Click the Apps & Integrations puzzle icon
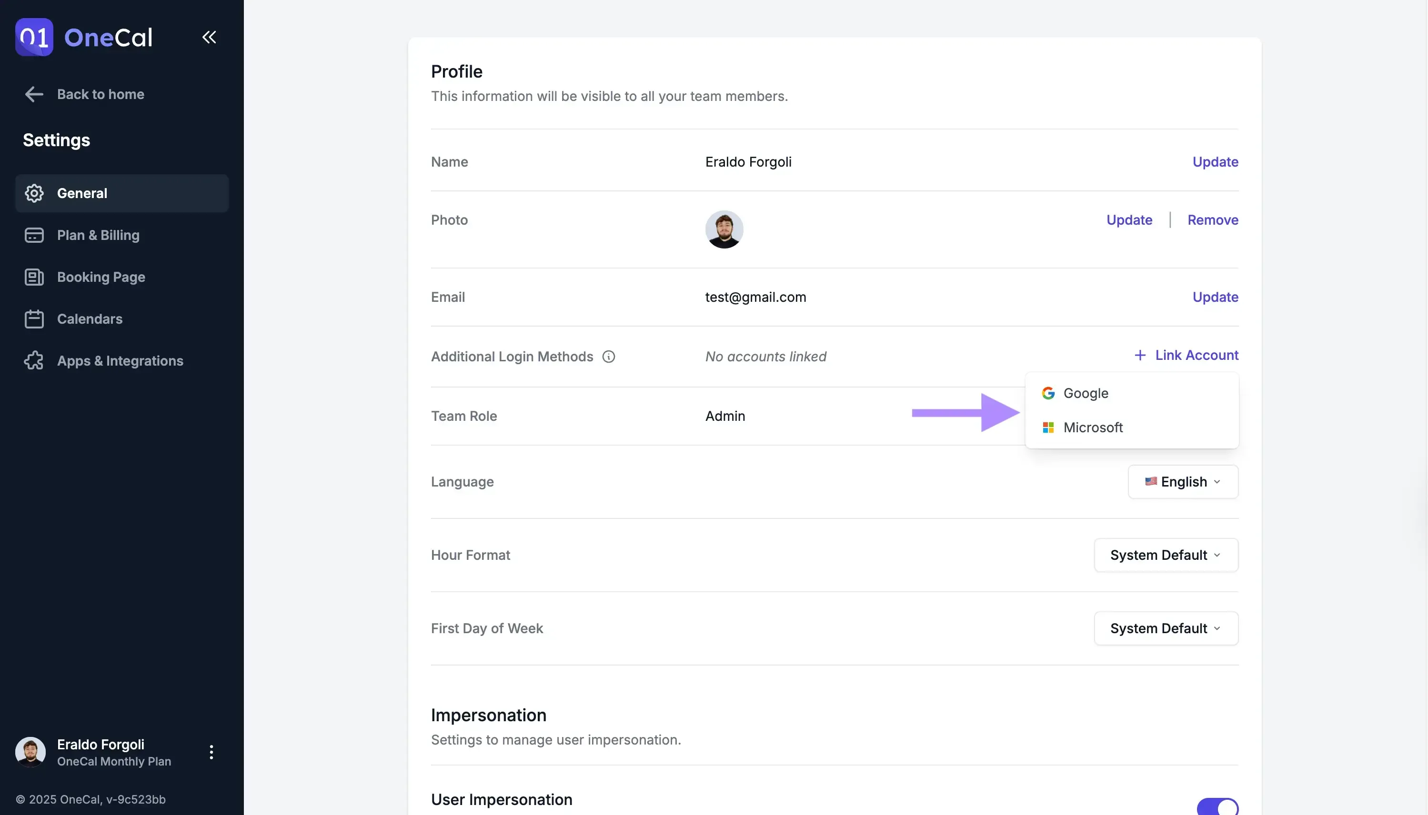 (x=34, y=360)
